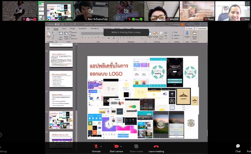Viewport: 251px width, 154px height.
Task: Open the File menu
Action: [48, 28]
